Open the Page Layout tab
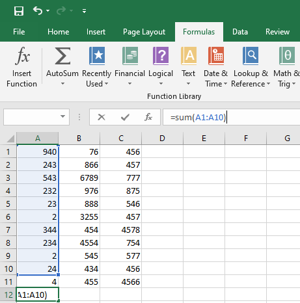Image resolution: width=300 pixels, height=303 pixels. pyautogui.click(x=144, y=32)
